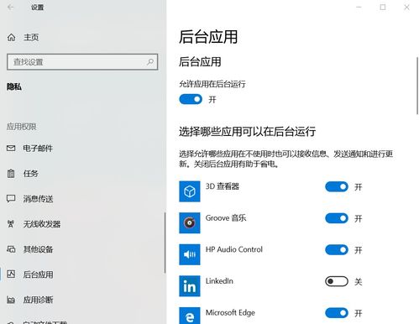The height and width of the screenshot is (324, 419).
Task: Turn off Microsoft Edge background toggle
Action: pos(337,313)
